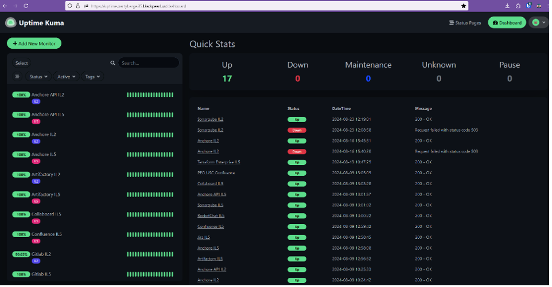Click the Message column header
This screenshot has height=287, width=552.
(x=423, y=108)
